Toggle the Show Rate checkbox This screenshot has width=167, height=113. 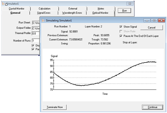[121, 31]
